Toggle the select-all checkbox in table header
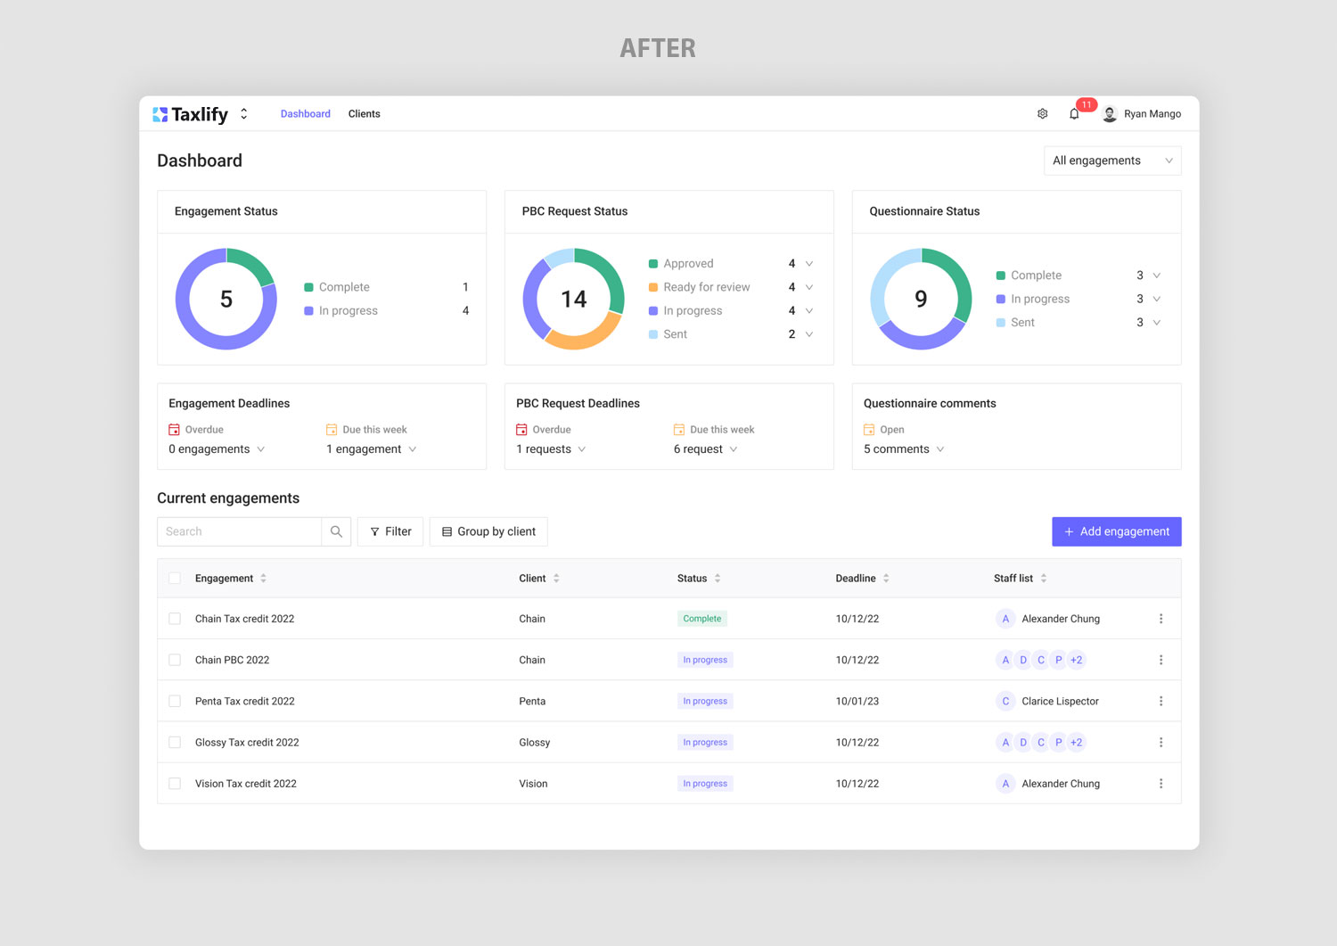The width and height of the screenshot is (1337, 946). (175, 579)
